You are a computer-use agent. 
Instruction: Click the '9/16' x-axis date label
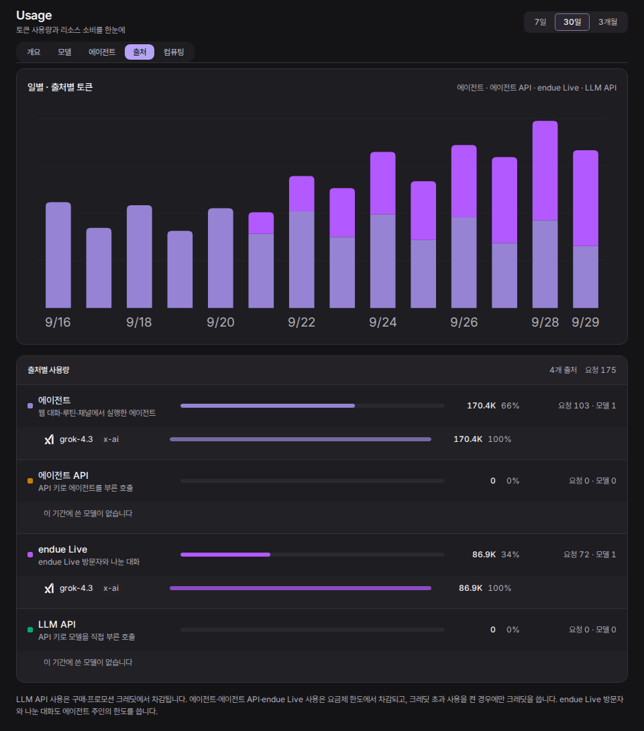58,322
